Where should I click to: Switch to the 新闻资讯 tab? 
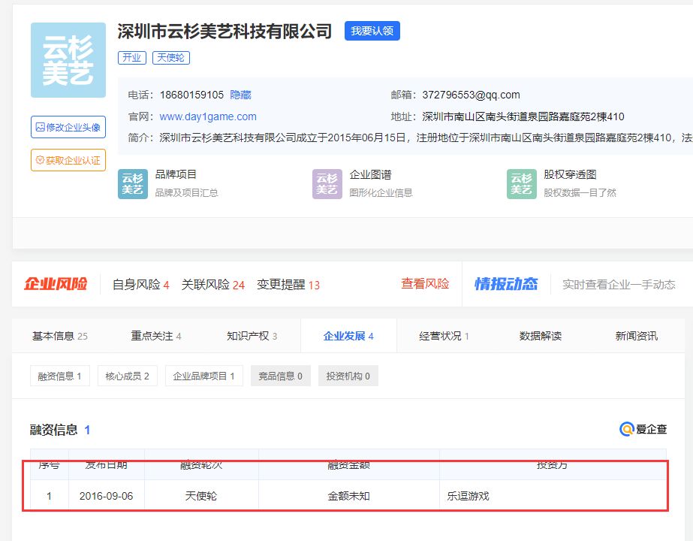tap(637, 336)
